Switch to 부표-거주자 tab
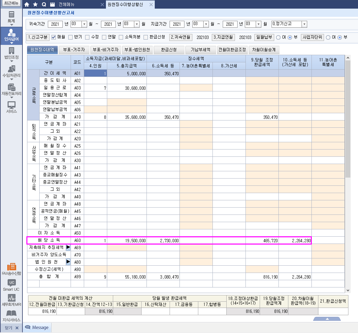Image resolution: width=358 pixels, height=333 pixels. click(x=74, y=50)
